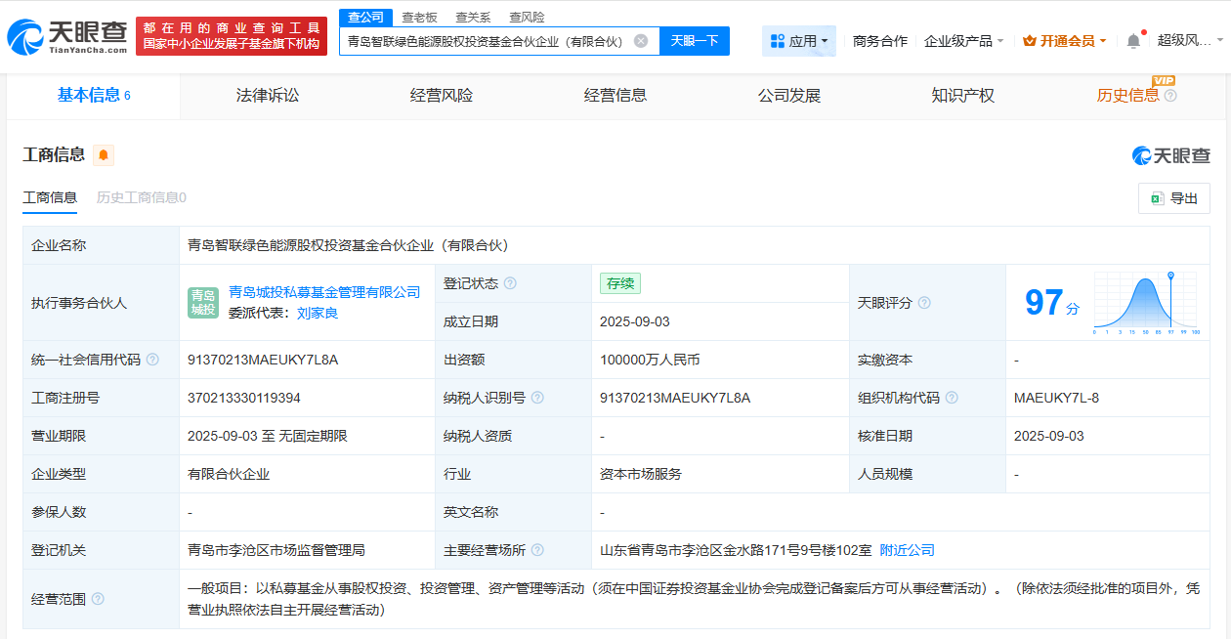
Task: Click help icon next to 登记状态
Action: (x=510, y=283)
